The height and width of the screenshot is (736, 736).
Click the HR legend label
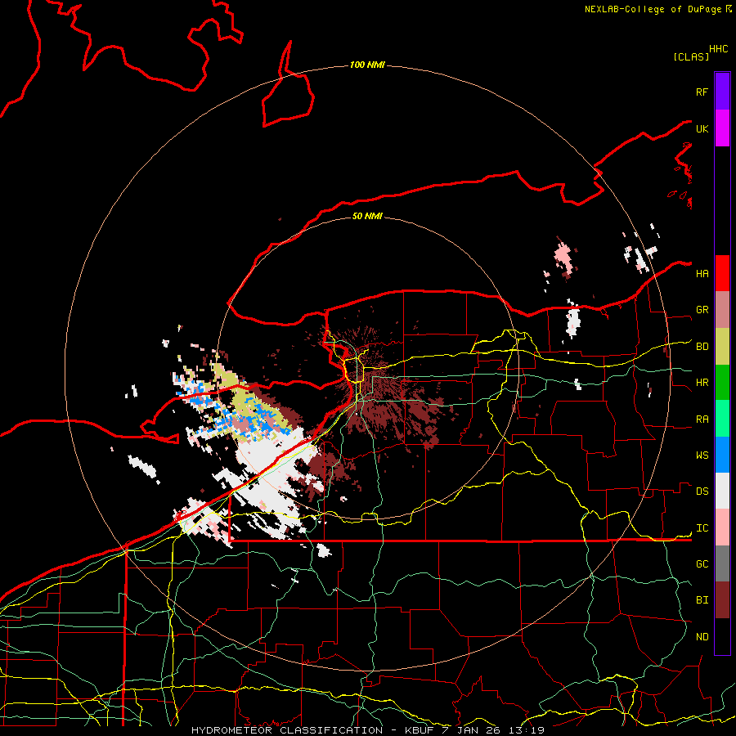[x=702, y=383]
